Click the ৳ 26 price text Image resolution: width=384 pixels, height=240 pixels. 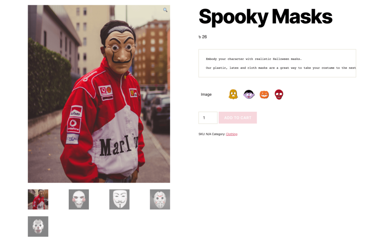point(203,37)
